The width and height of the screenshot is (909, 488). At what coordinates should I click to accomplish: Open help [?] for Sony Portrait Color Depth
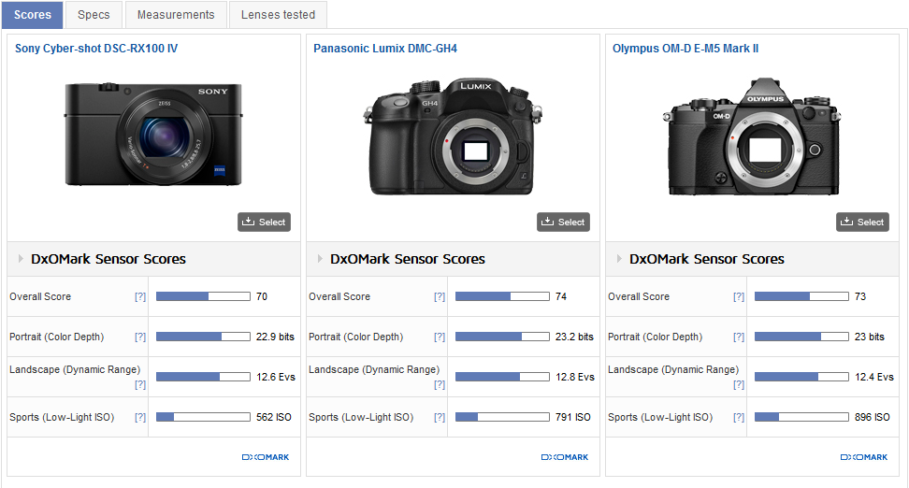click(x=140, y=337)
